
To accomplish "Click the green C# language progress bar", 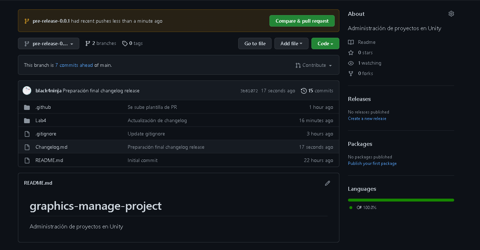I will (401, 200).
